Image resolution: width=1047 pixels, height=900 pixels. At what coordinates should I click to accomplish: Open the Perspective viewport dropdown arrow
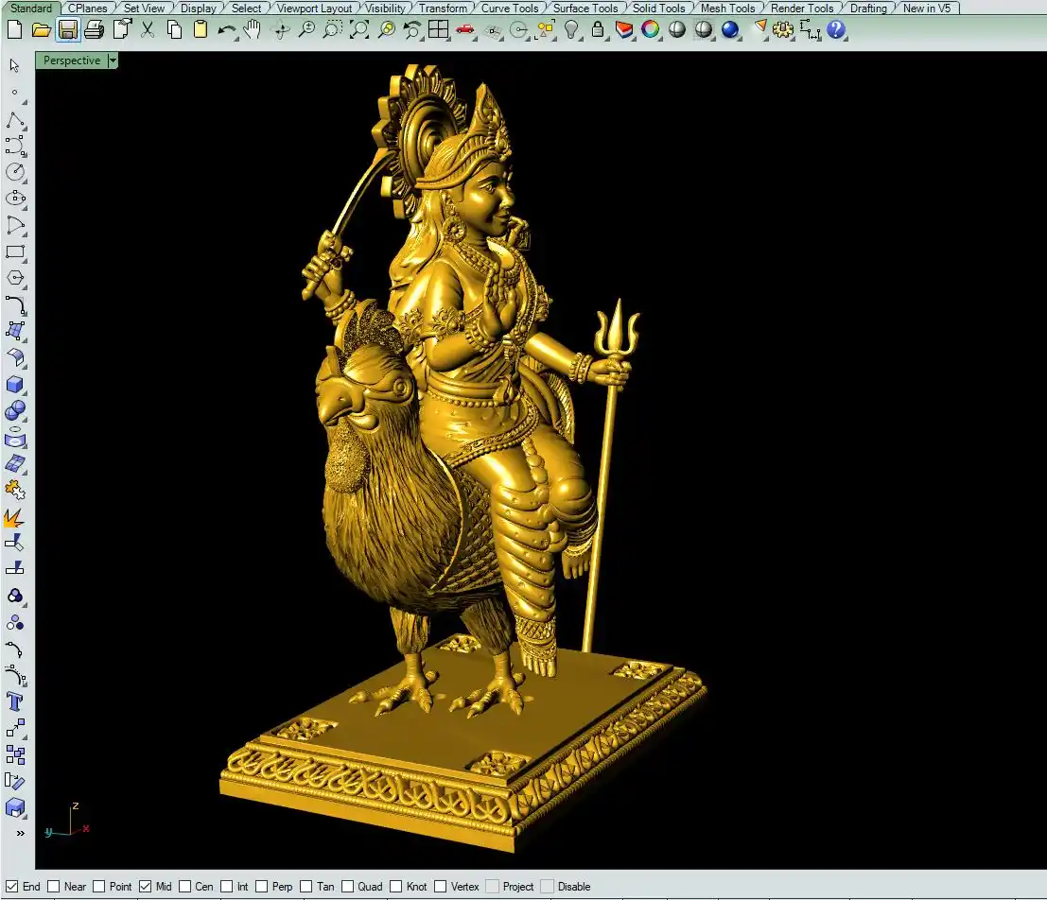pyautogui.click(x=113, y=61)
